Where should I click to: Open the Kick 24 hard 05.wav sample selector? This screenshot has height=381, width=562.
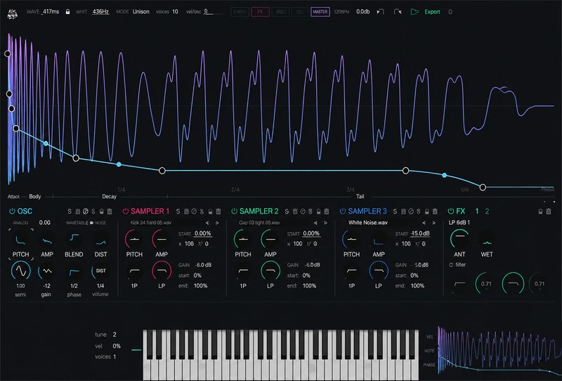(151, 223)
